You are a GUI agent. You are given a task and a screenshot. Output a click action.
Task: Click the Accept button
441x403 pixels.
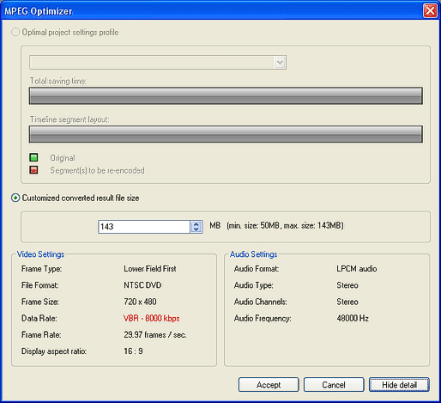click(x=269, y=385)
